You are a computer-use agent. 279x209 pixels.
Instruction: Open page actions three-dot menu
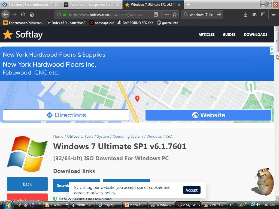tap(167, 15)
